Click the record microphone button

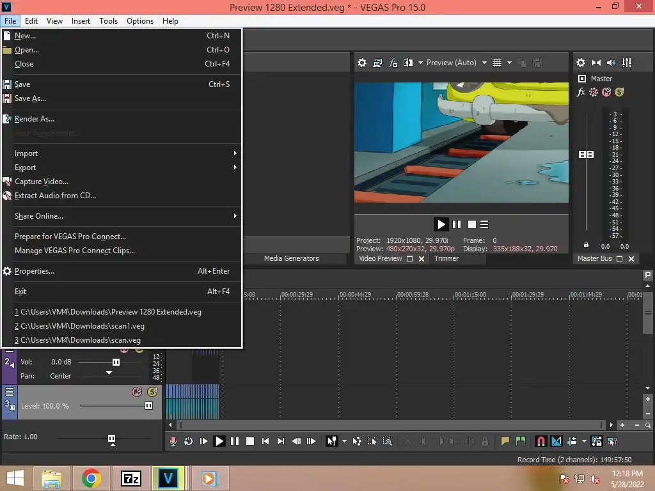click(x=173, y=441)
